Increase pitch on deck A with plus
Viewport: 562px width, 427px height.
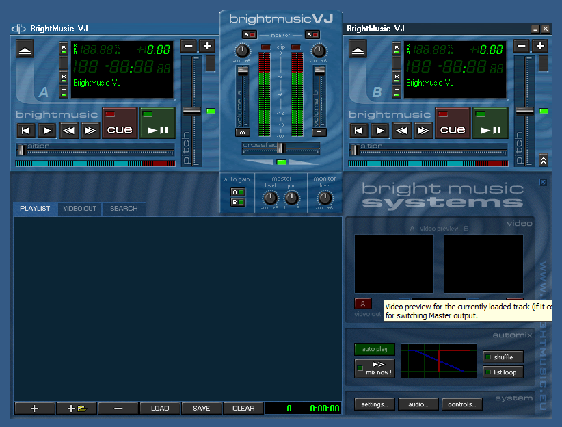coord(207,46)
